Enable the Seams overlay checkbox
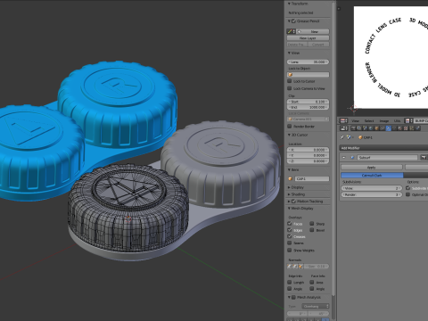This screenshot has height=321, width=428. tap(290, 243)
